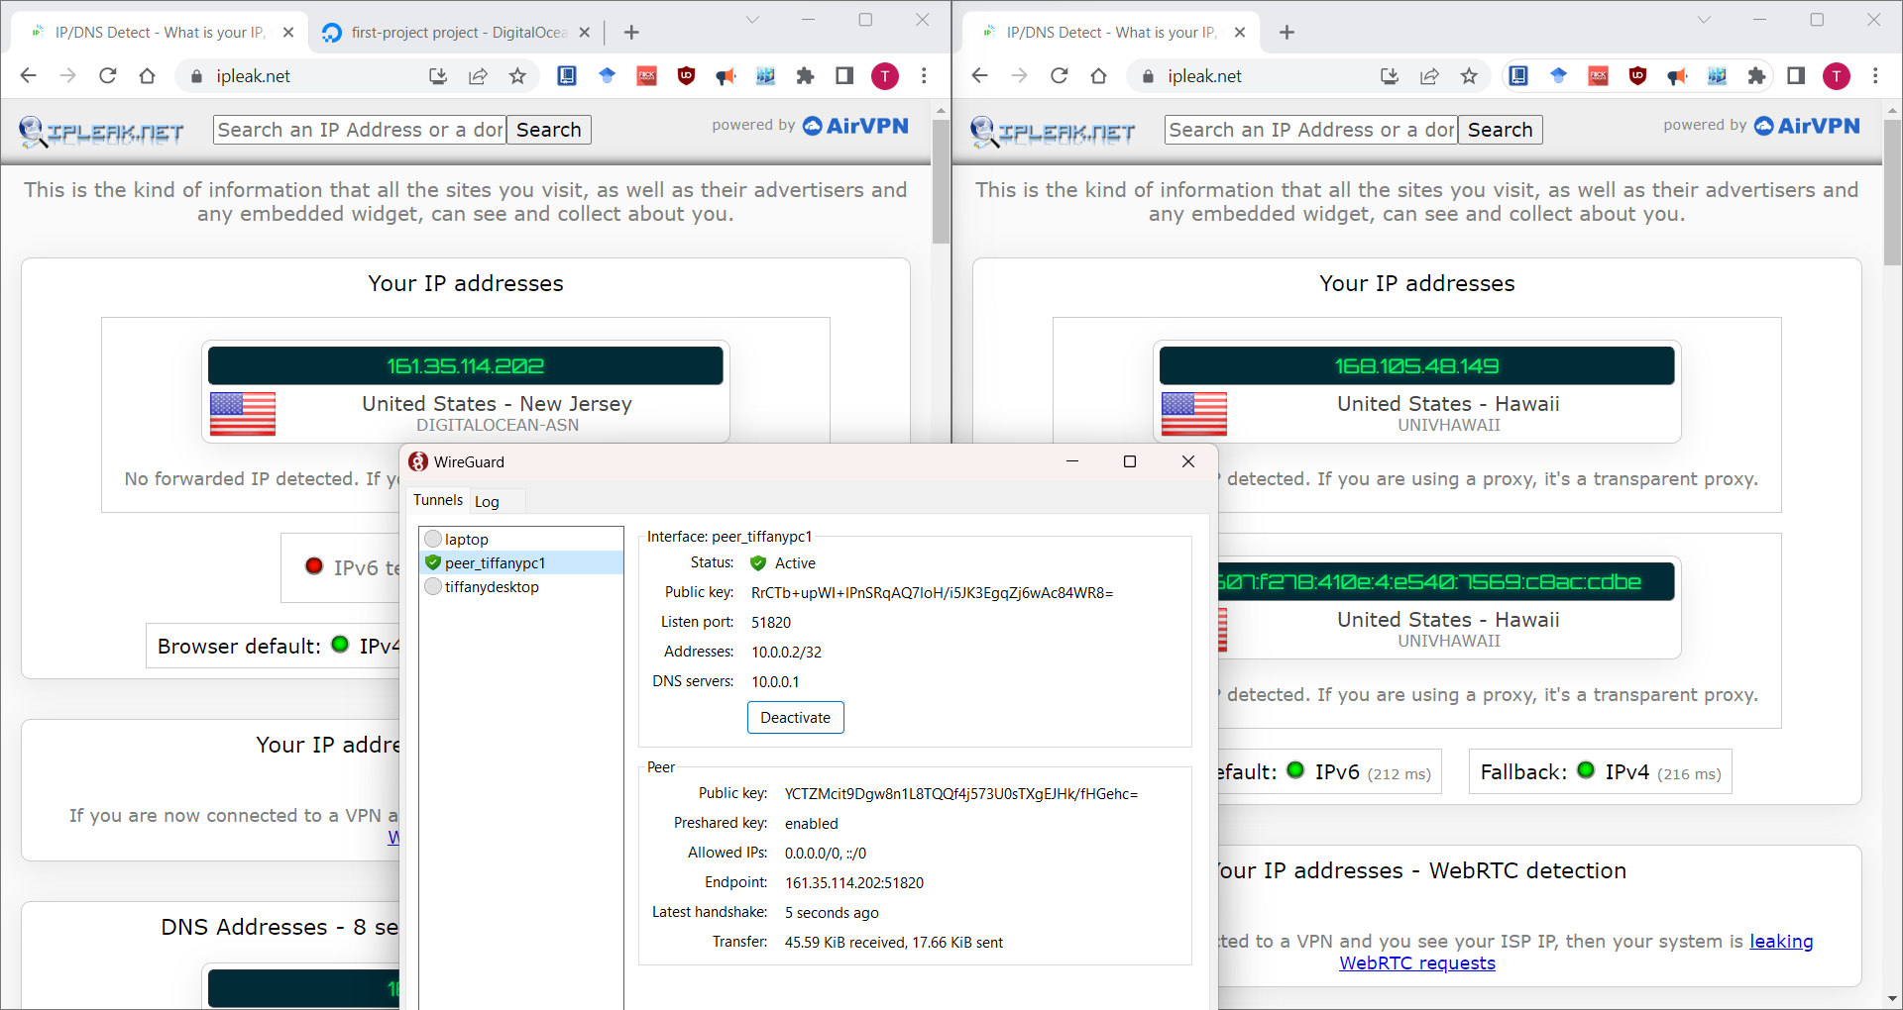
Task: Select IP/DNS Detect tab in left browser
Action: (159, 33)
